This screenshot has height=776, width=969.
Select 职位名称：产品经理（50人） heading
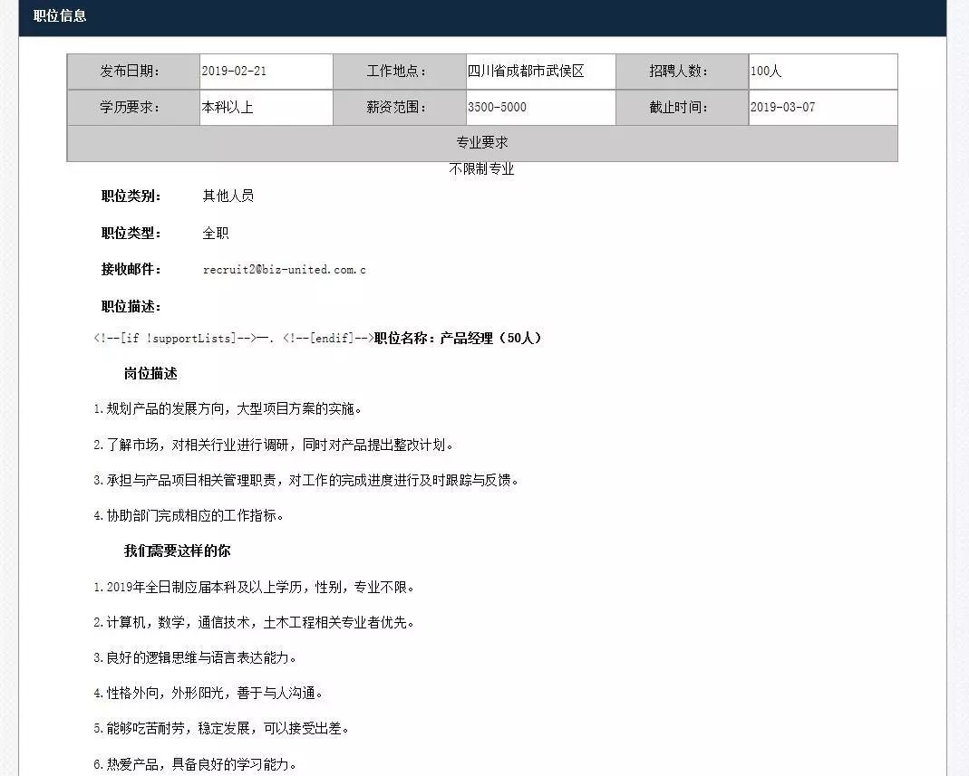coord(458,339)
